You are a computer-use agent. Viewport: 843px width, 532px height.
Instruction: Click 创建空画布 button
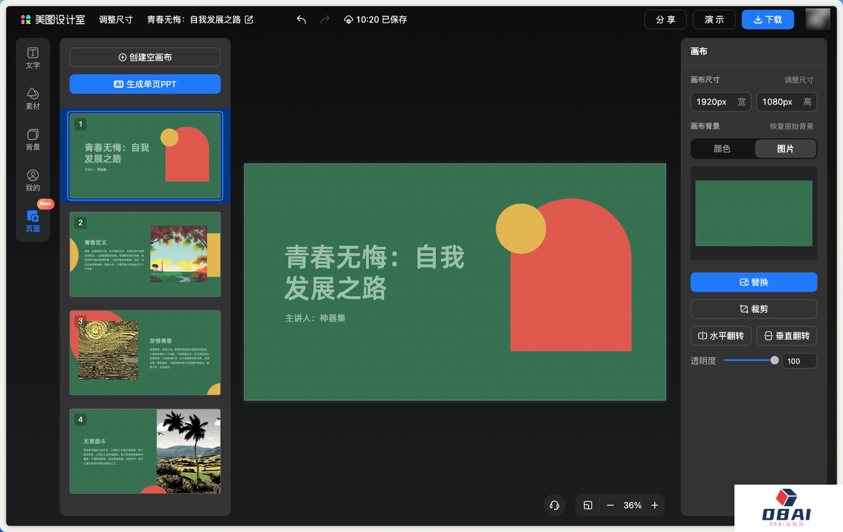click(145, 57)
